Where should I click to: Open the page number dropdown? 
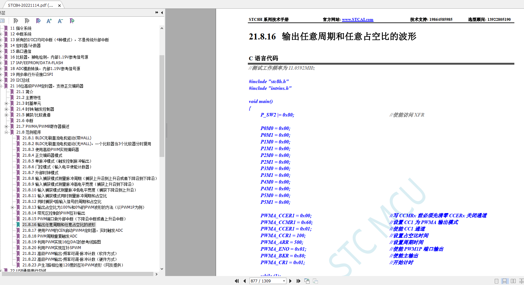pos(284,281)
